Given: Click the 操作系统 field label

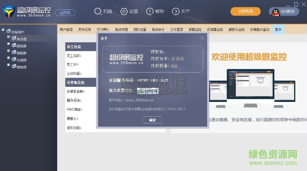Looking at the screenshot, I should 74,100.
